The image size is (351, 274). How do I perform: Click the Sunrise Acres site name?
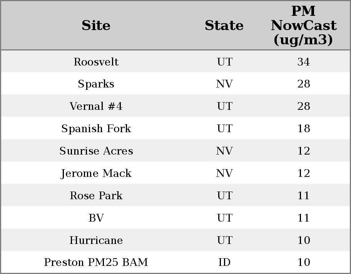point(96,151)
